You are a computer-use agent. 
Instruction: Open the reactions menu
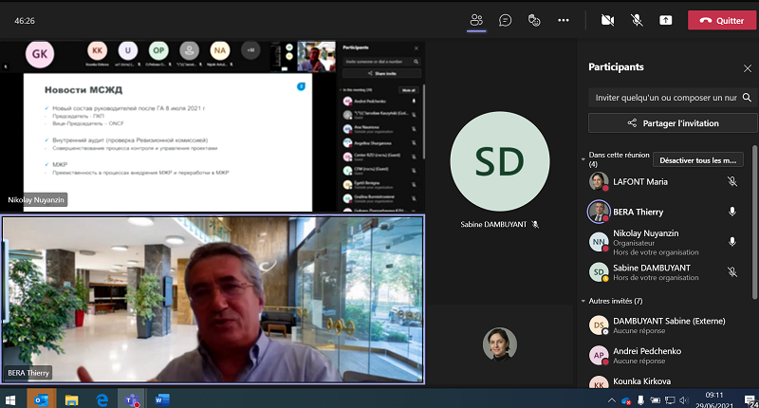pos(534,20)
